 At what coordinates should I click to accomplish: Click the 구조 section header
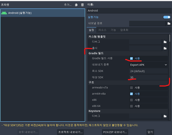coord(128,82)
